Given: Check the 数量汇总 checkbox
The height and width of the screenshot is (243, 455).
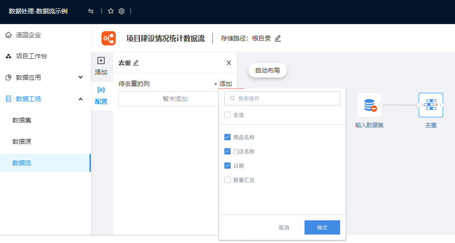Looking at the screenshot, I should click(x=227, y=180).
